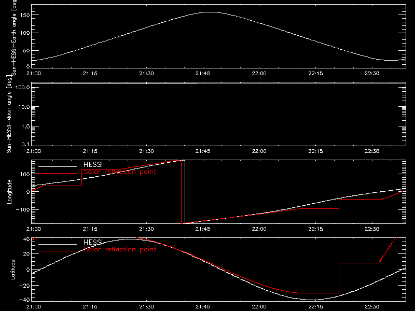Click white HESSI legend line in Latitude plot
415x311 pixels.
tap(58, 244)
